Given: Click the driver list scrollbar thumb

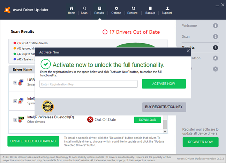Looking at the screenshot, I should point(165,124).
